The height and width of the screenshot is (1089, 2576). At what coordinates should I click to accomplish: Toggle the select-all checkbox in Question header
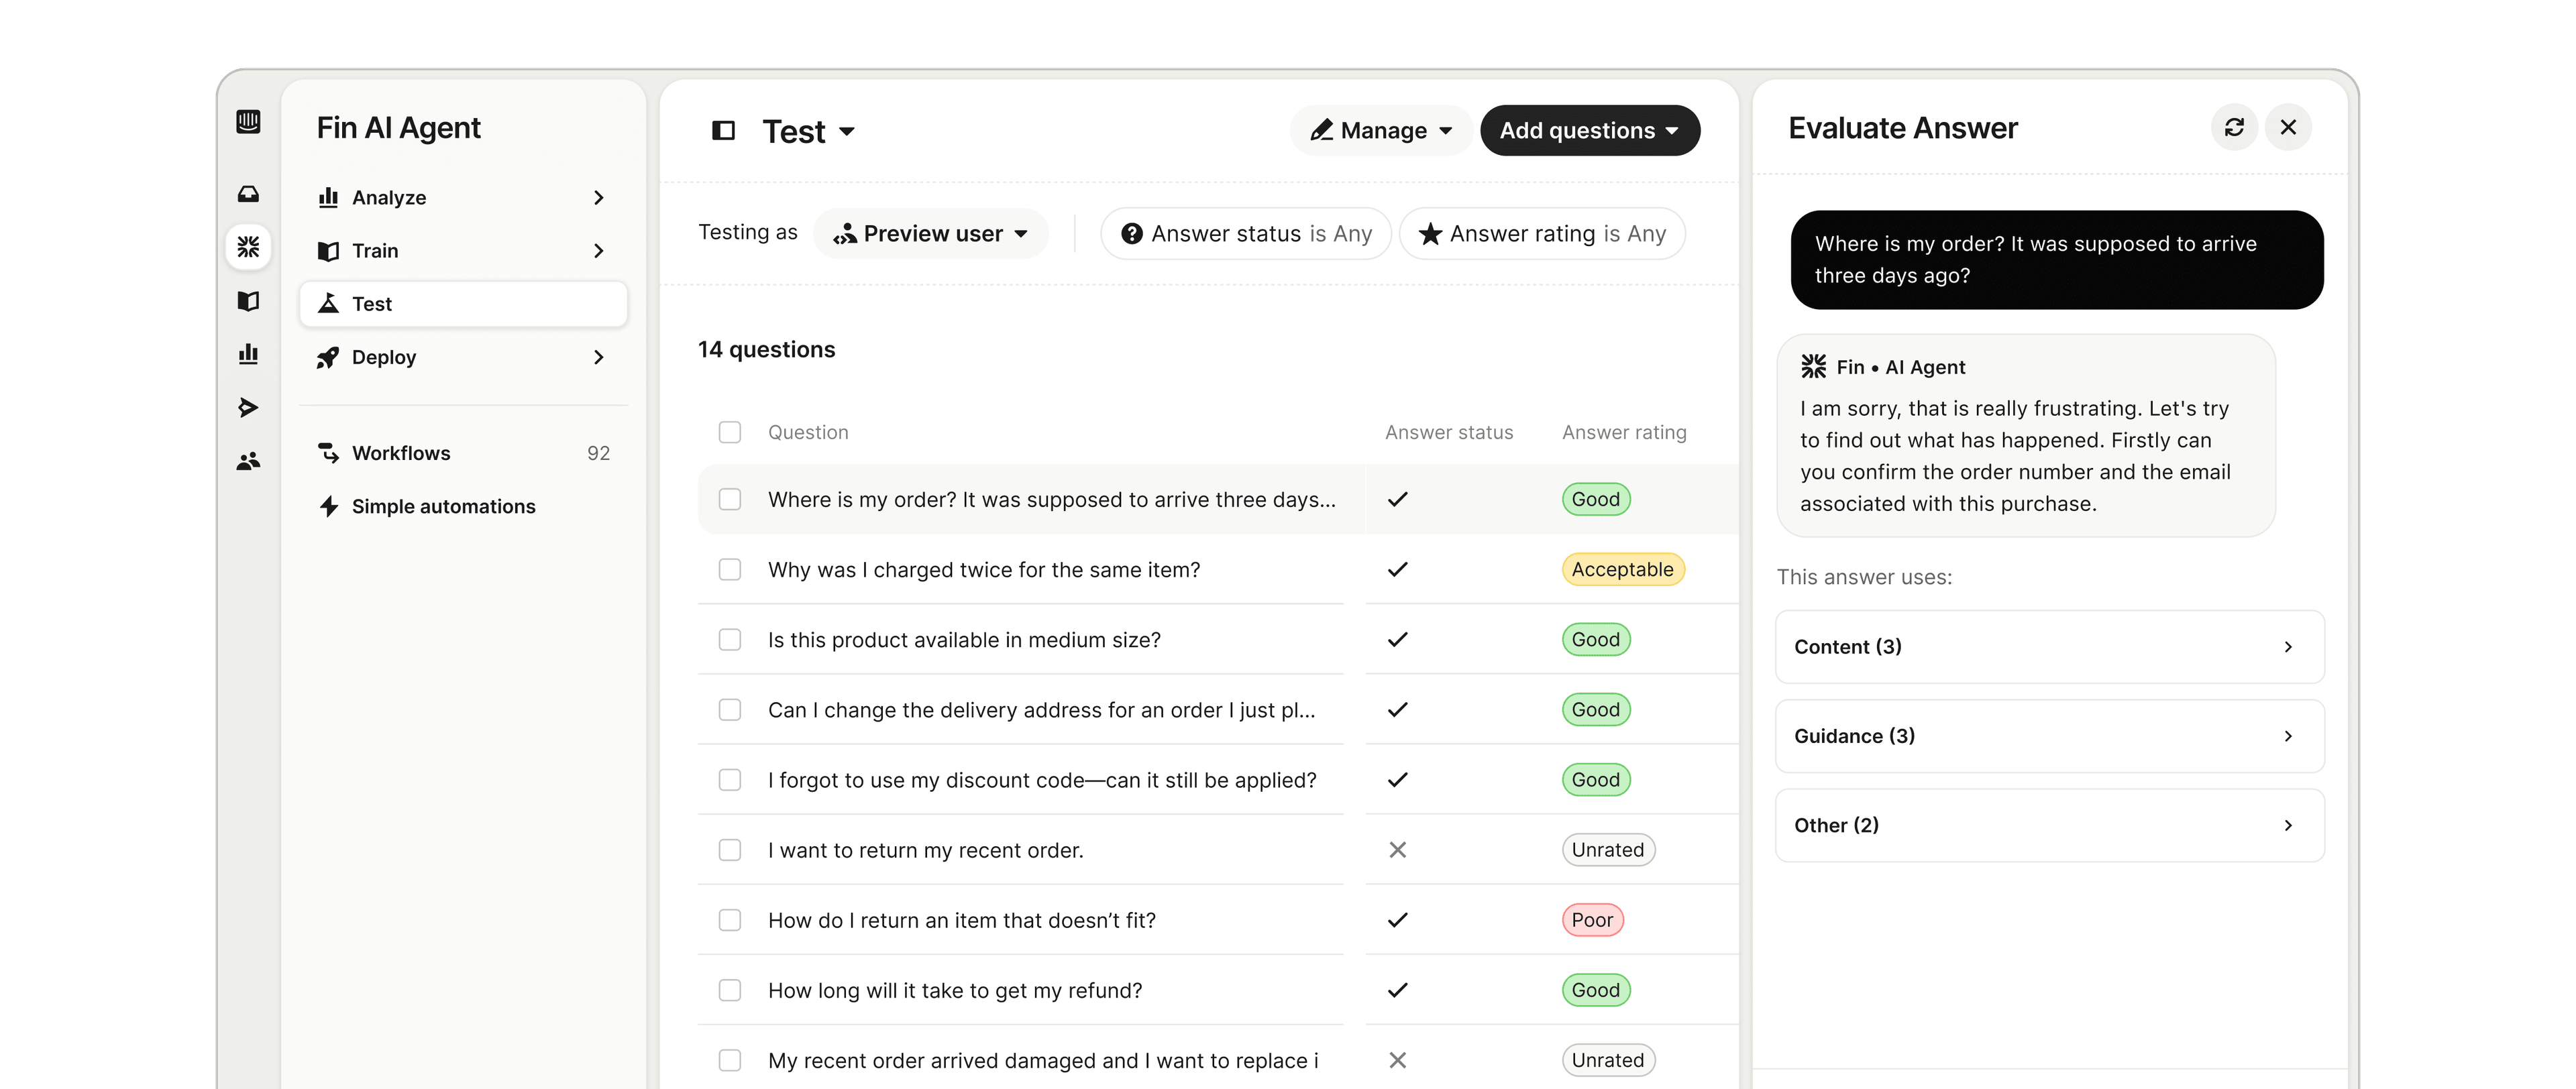tap(730, 432)
